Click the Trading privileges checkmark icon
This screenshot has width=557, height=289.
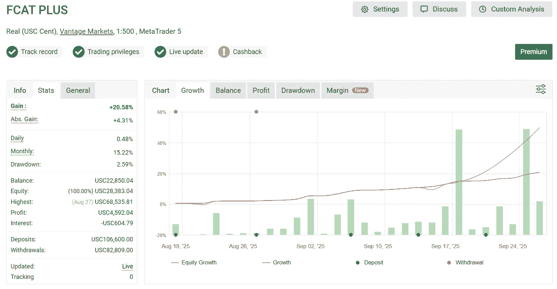coord(79,52)
